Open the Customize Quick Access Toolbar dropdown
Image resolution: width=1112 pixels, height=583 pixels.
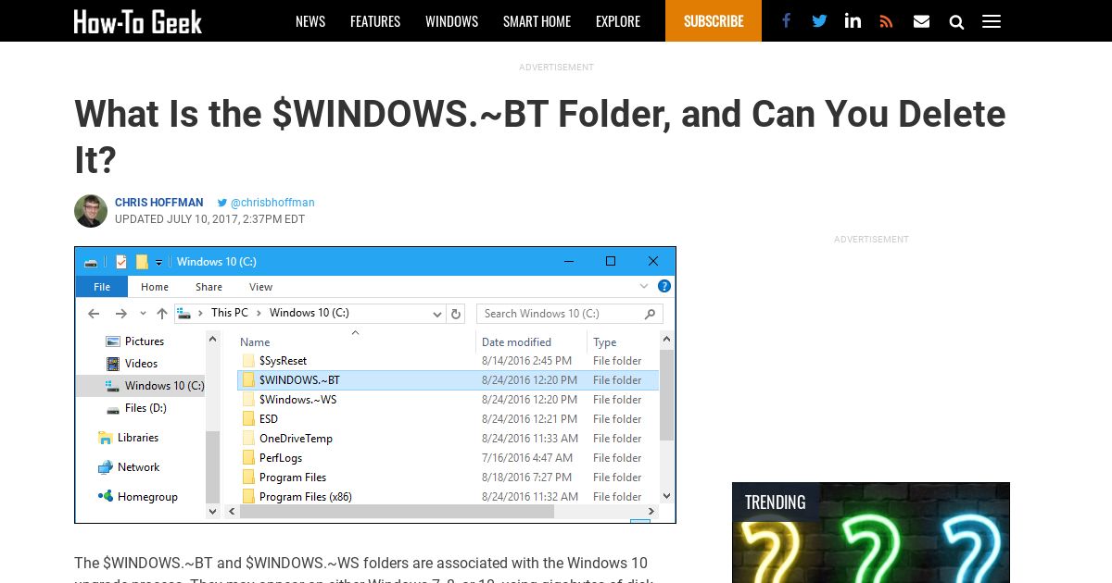158,263
